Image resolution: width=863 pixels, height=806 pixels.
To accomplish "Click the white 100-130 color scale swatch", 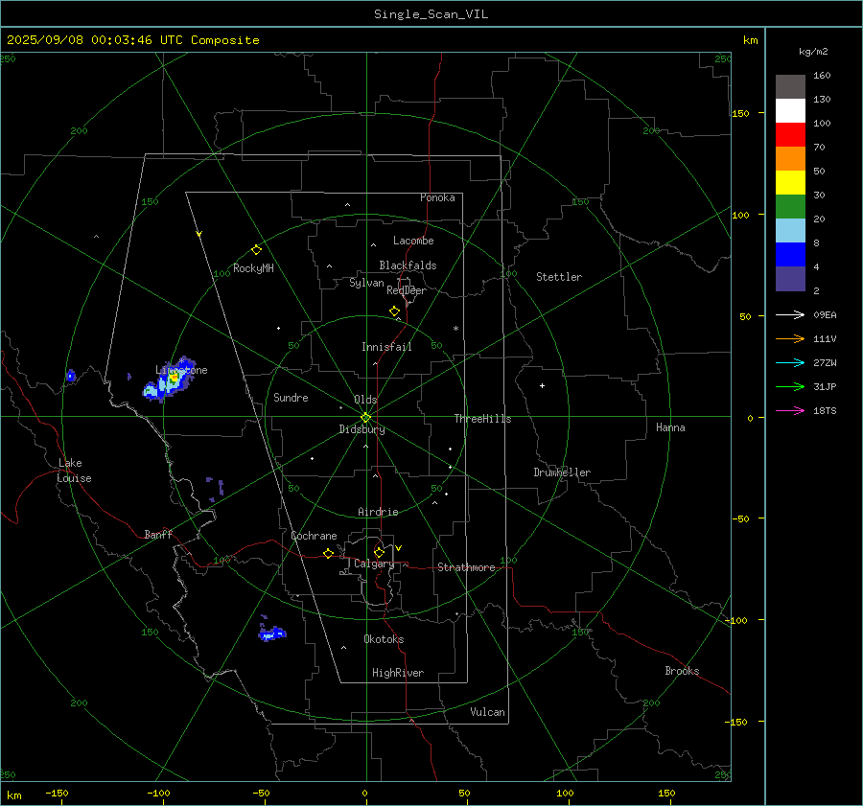I will click(x=790, y=111).
